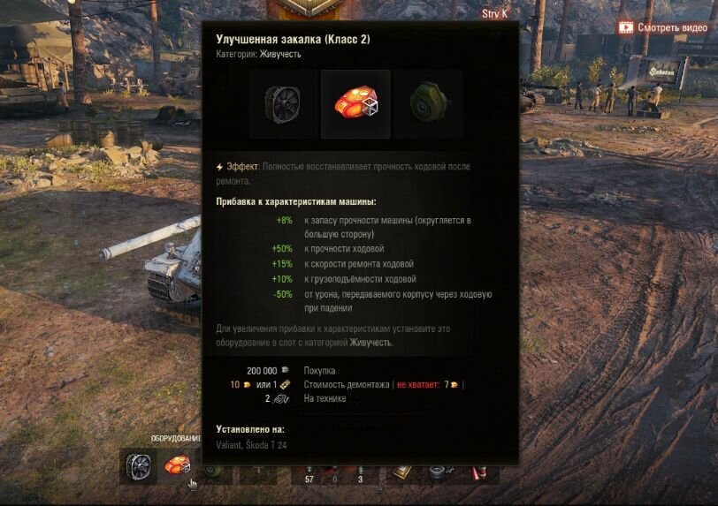This screenshot has width=718, height=506.
Task: Click the shell slot showing 57
Action: 309,475
